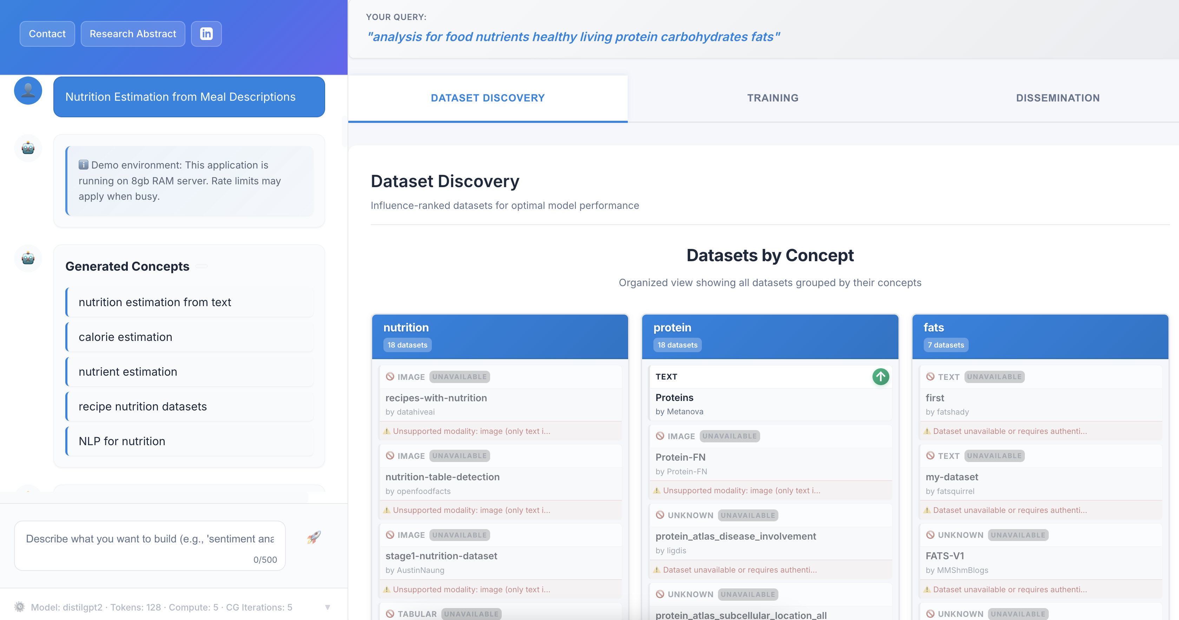This screenshot has height=620, width=1179.
Task: Open the FATS-V1 by MMShmBlogs card
Action: tap(1040, 561)
